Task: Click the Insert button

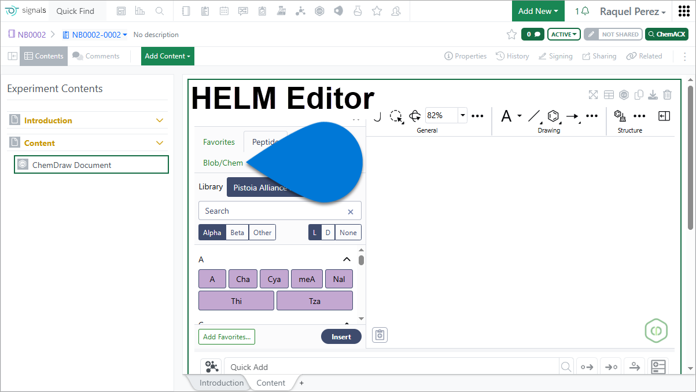Action: pos(341,336)
